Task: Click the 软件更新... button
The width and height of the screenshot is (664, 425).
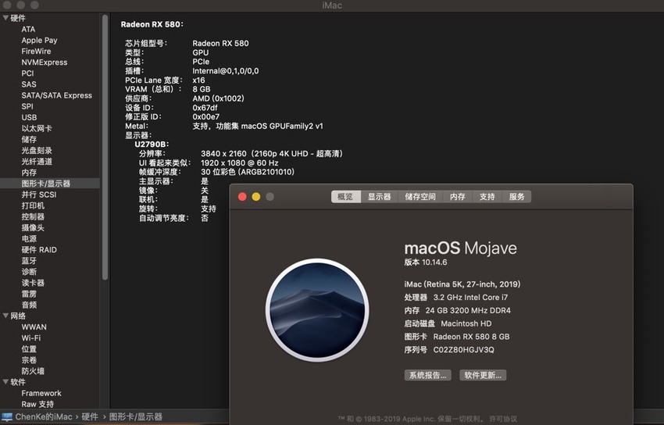Action: coord(483,375)
